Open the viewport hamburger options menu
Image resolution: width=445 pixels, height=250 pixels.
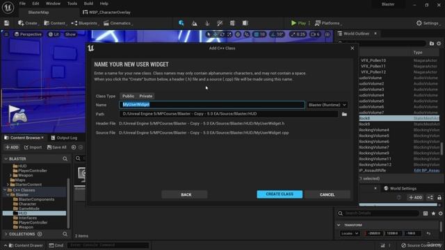tap(6, 34)
